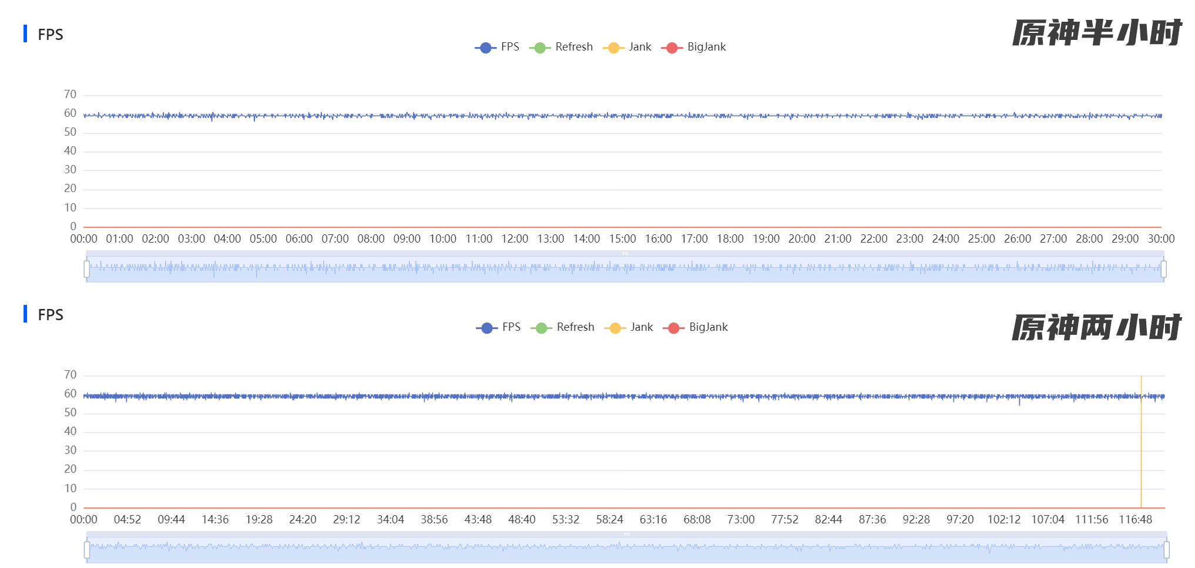
Task: Click the "15:00" time label on the upper chart
Action: click(623, 239)
